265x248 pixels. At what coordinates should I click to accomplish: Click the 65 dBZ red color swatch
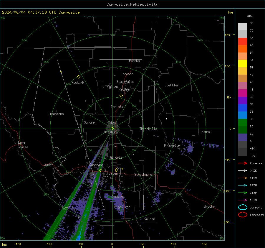[243, 41]
